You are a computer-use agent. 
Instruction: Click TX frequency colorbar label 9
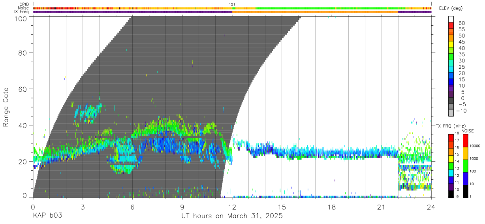[x=458, y=196]
